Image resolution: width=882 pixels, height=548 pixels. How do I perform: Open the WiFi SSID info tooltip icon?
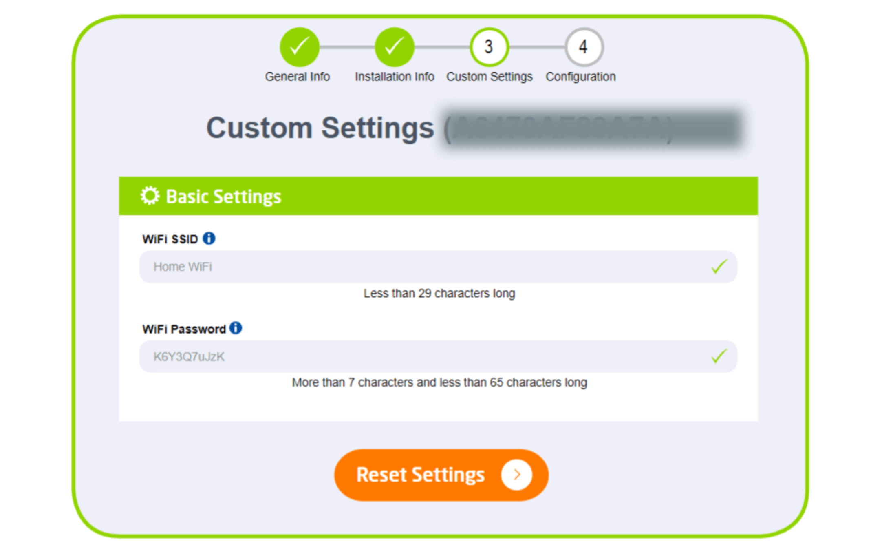[210, 238]
